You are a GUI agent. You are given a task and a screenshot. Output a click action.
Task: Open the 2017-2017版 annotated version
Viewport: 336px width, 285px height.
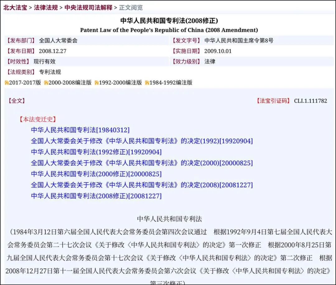pyautogui.click(x=25, y=83)
